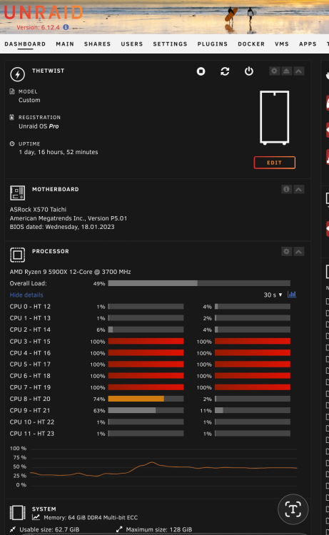This screenshot has width=329, height=535.
Task: Click the CPU 8 74% load bar
Action: click(146, 399)
